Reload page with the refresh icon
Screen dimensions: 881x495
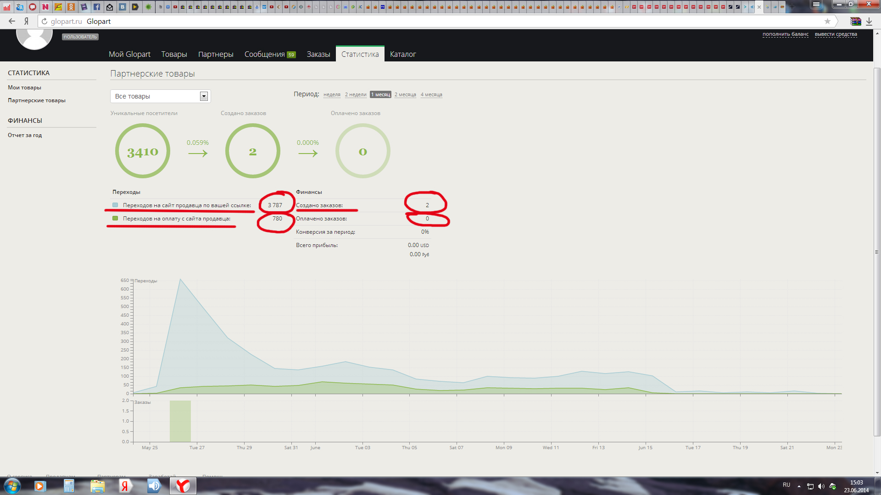(x=45, y=21)
